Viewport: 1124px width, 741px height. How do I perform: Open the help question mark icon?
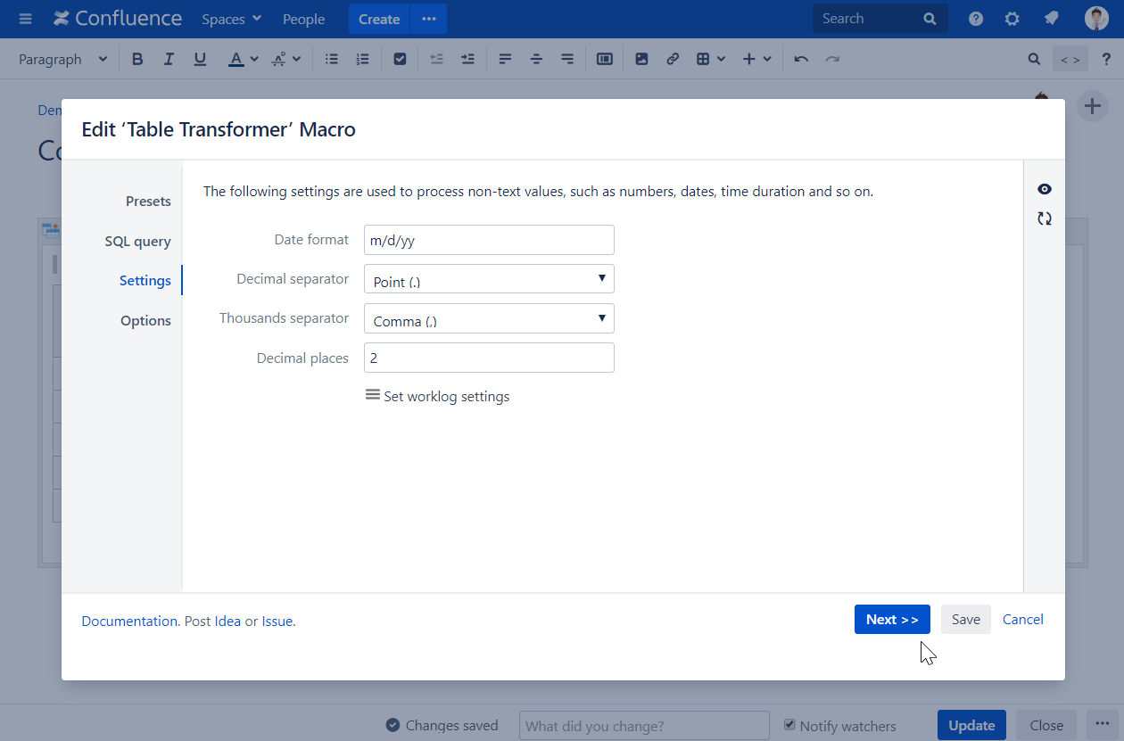976,19
